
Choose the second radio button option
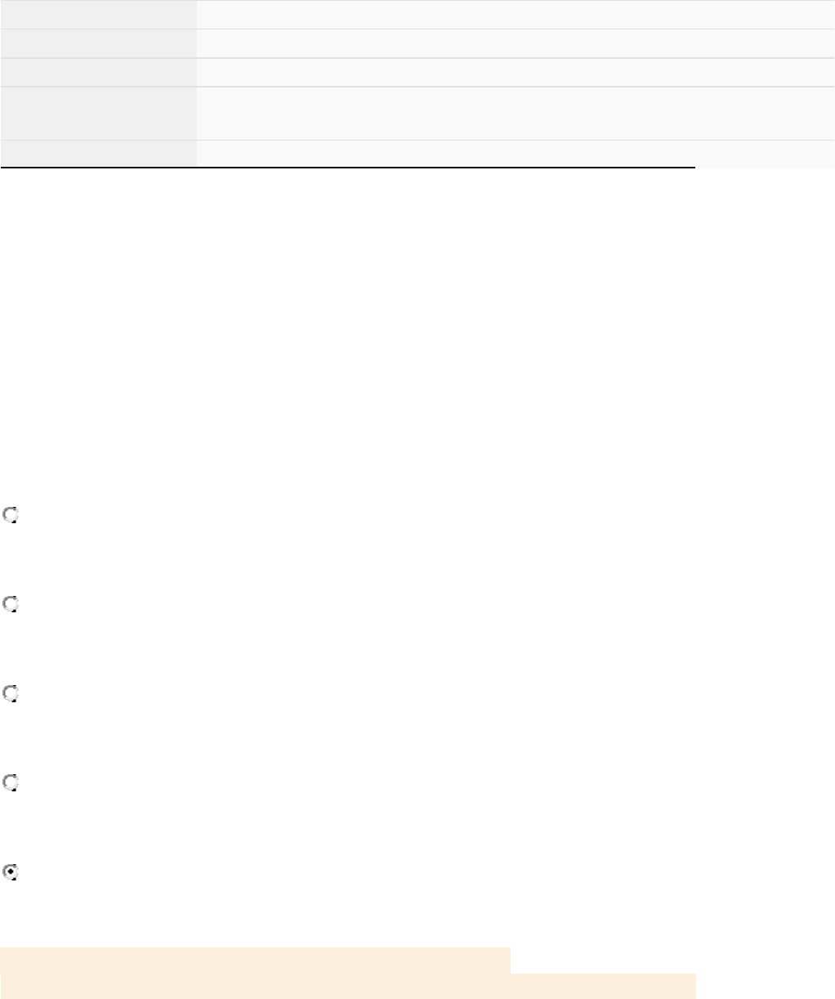[11, 604]
